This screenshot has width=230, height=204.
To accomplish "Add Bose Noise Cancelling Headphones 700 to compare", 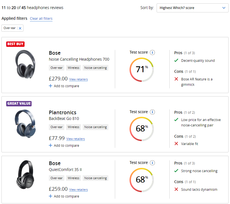I will tap(64, 86).
